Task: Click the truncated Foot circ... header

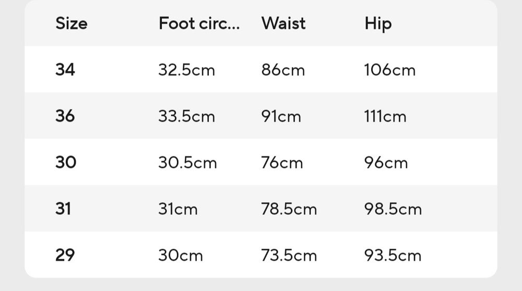Action: 199,23
